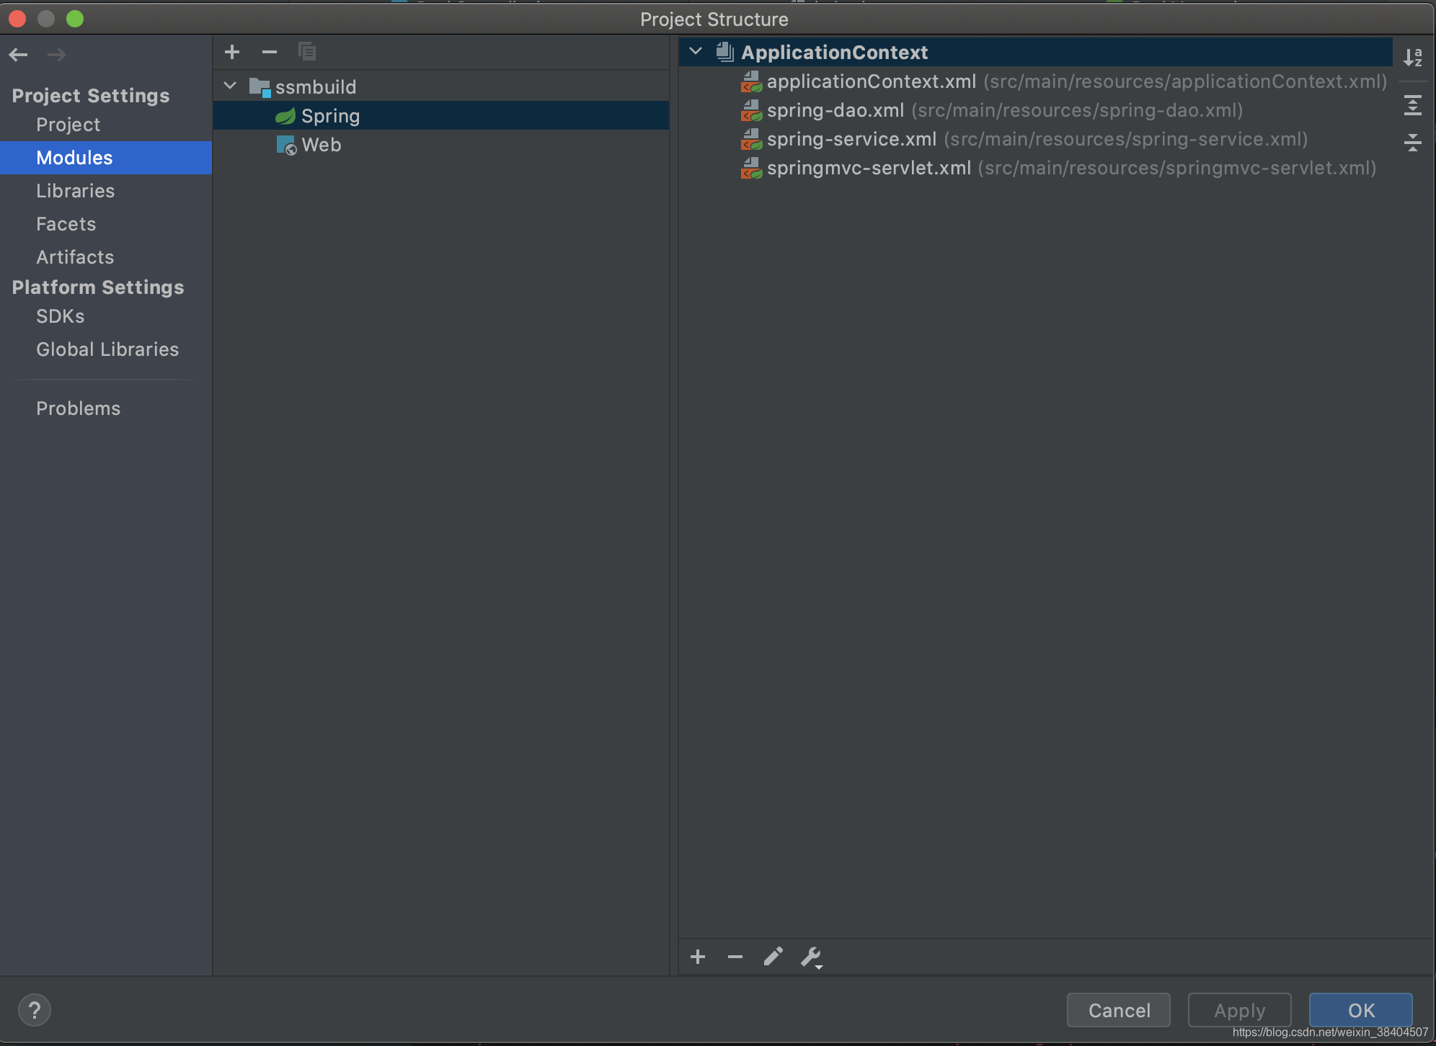Viewport: 1436px width, 1046px height.
Task: Select Modules in Project Settings
Action: click(x=106, y=158)
